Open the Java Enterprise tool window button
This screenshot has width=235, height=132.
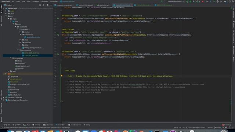75,125
